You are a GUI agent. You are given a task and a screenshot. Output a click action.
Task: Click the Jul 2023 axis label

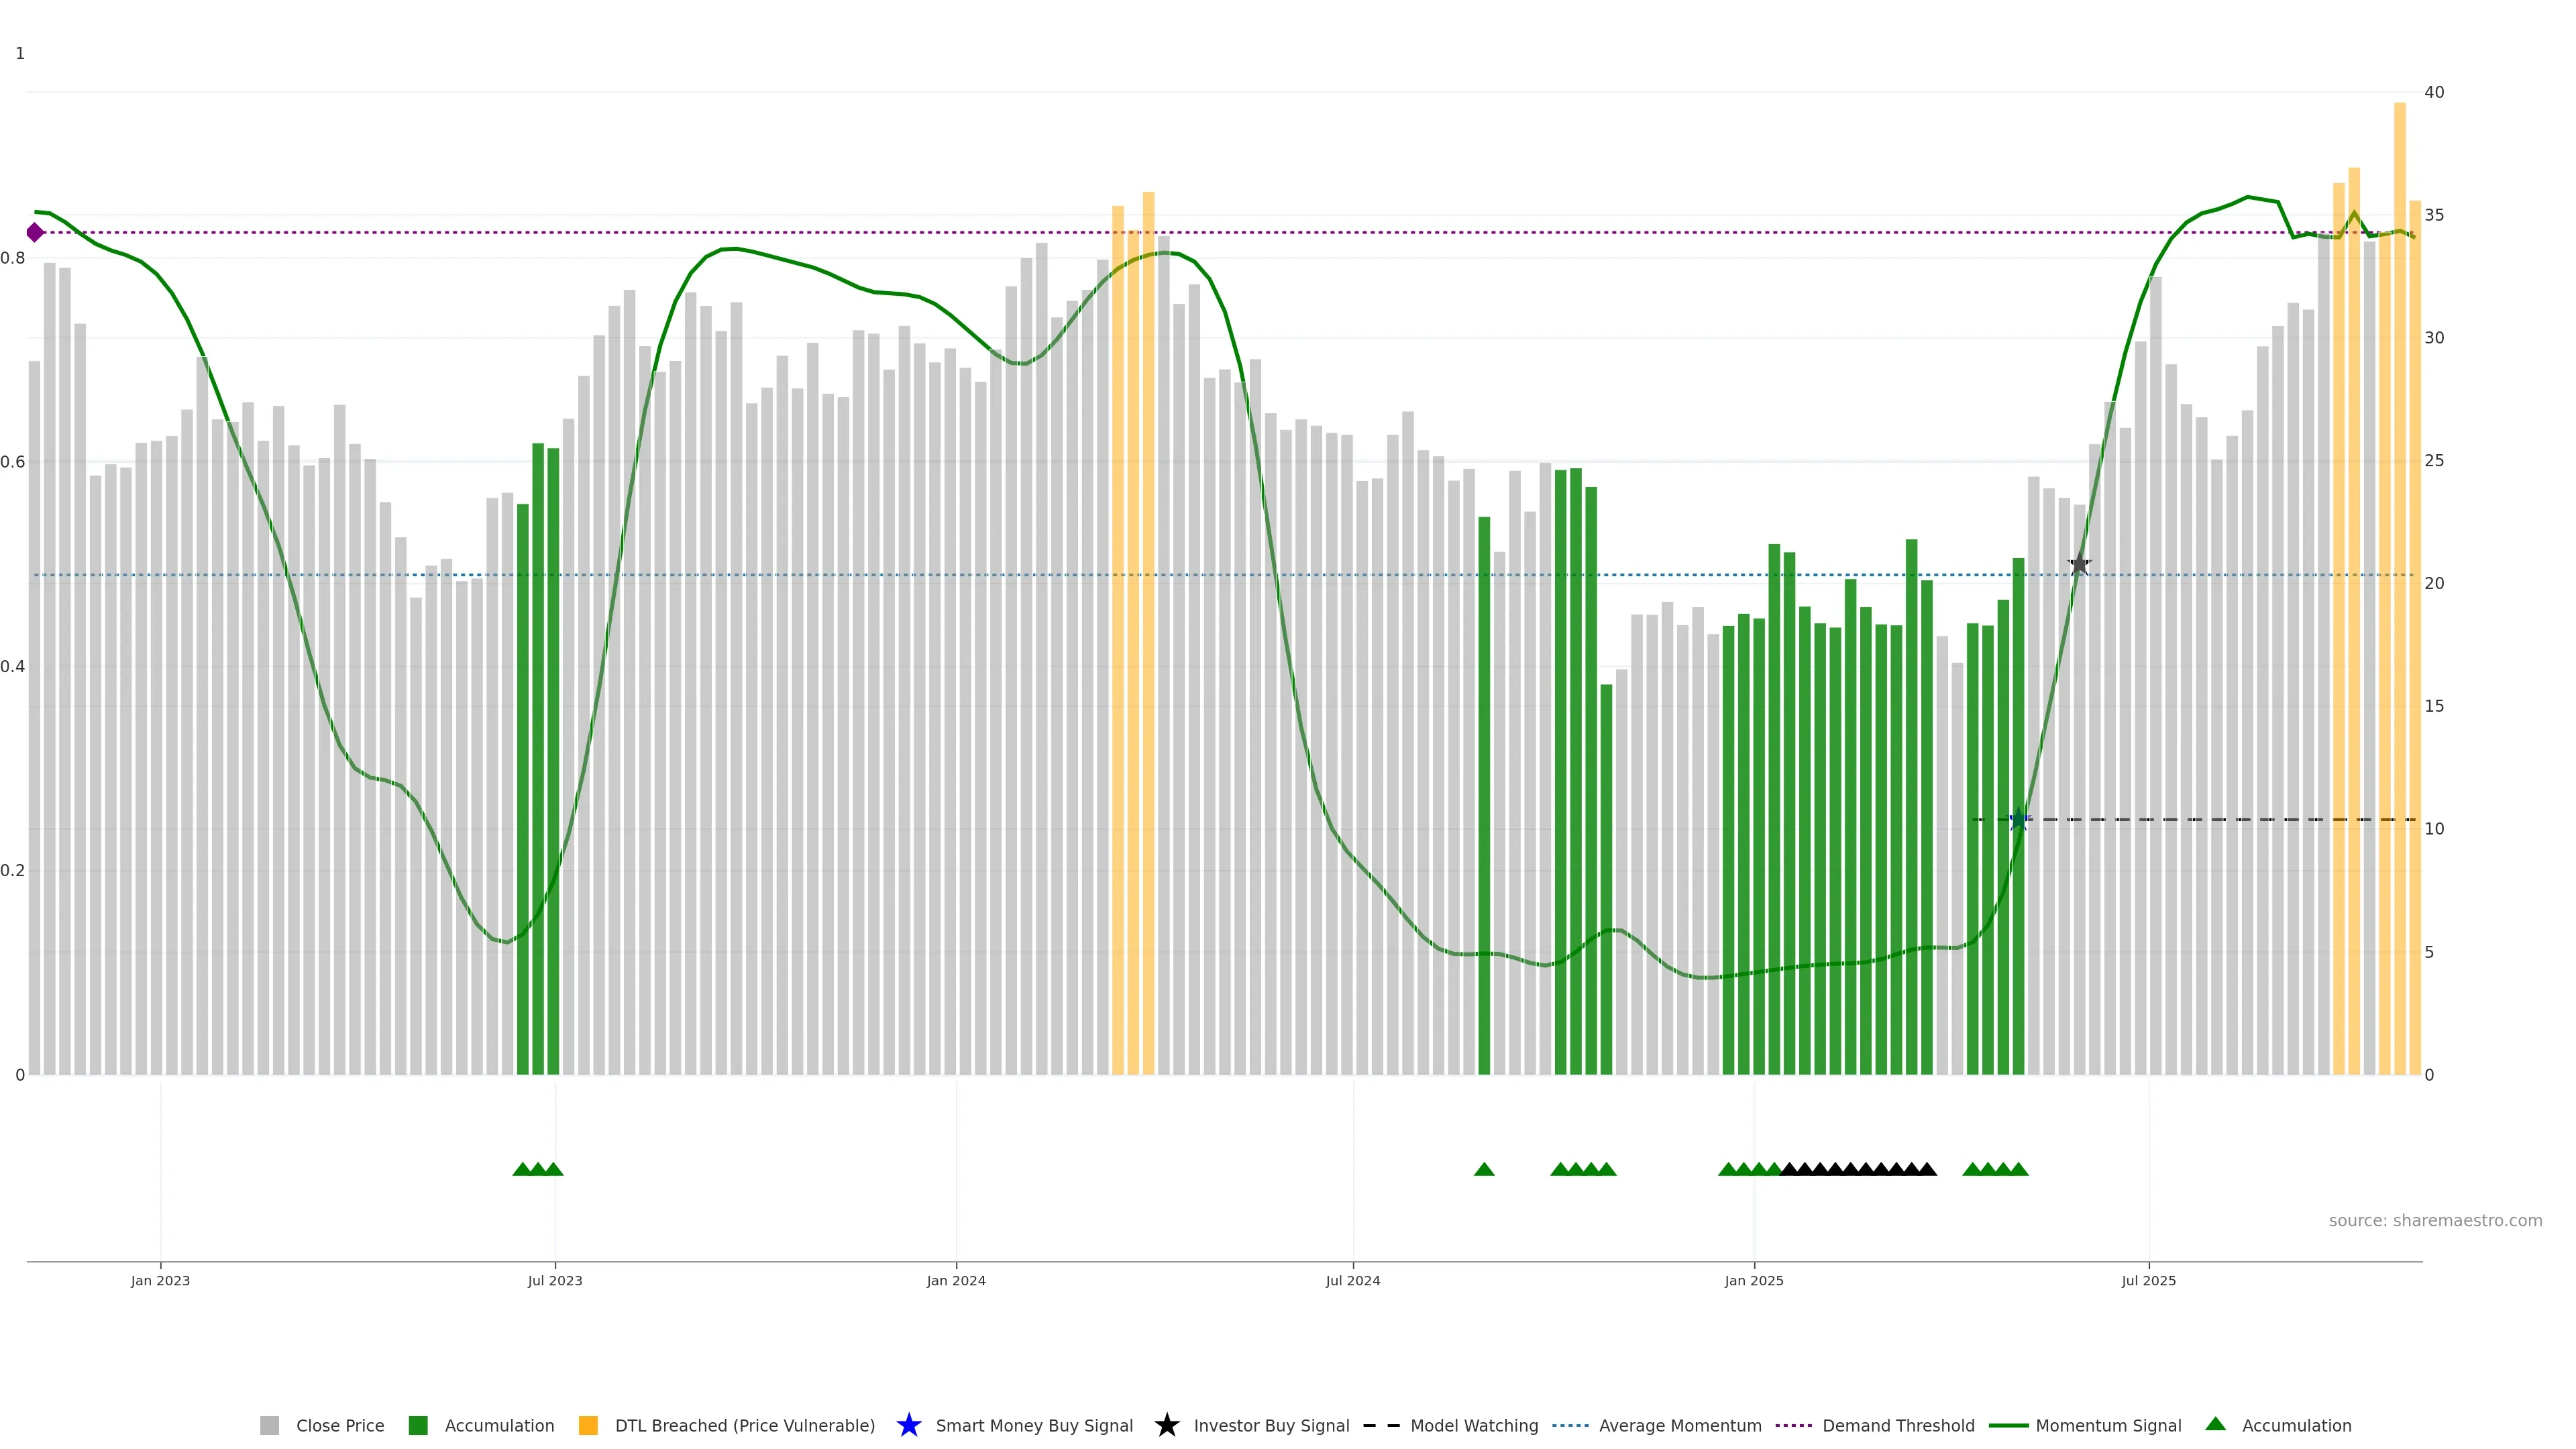pyautogui.click(x=555, y=1280)
